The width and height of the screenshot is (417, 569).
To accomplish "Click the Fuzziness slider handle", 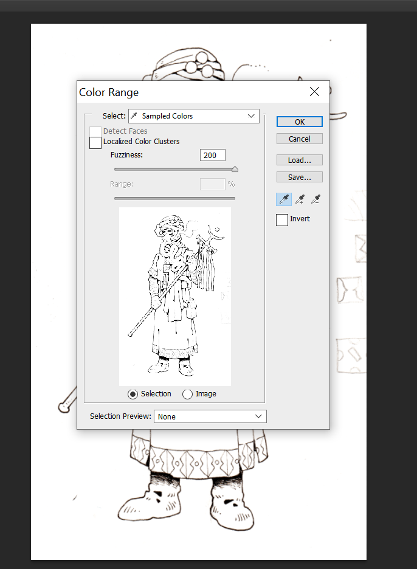I will [235, 169].
